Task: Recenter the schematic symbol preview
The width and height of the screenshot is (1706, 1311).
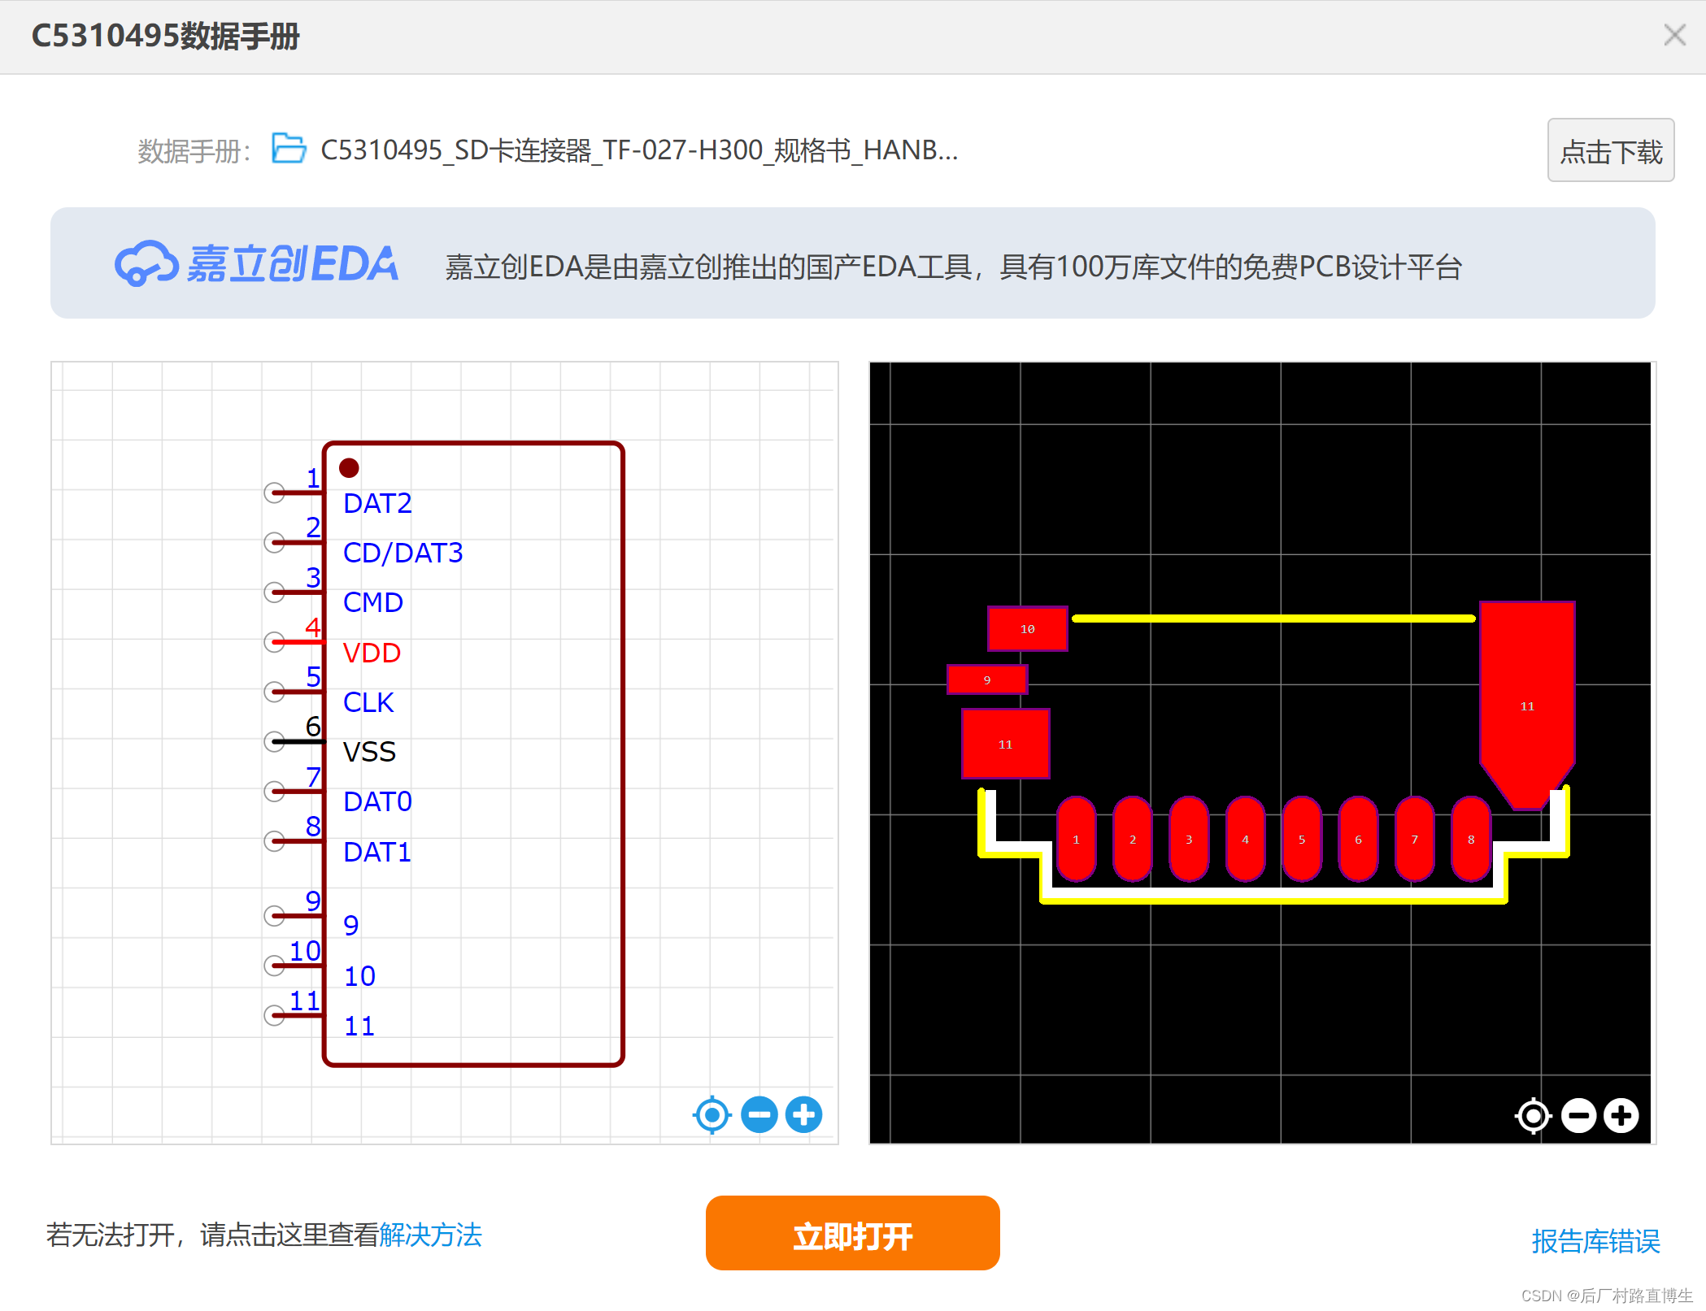Action: pyautogui.click(x=712, y=1115)
